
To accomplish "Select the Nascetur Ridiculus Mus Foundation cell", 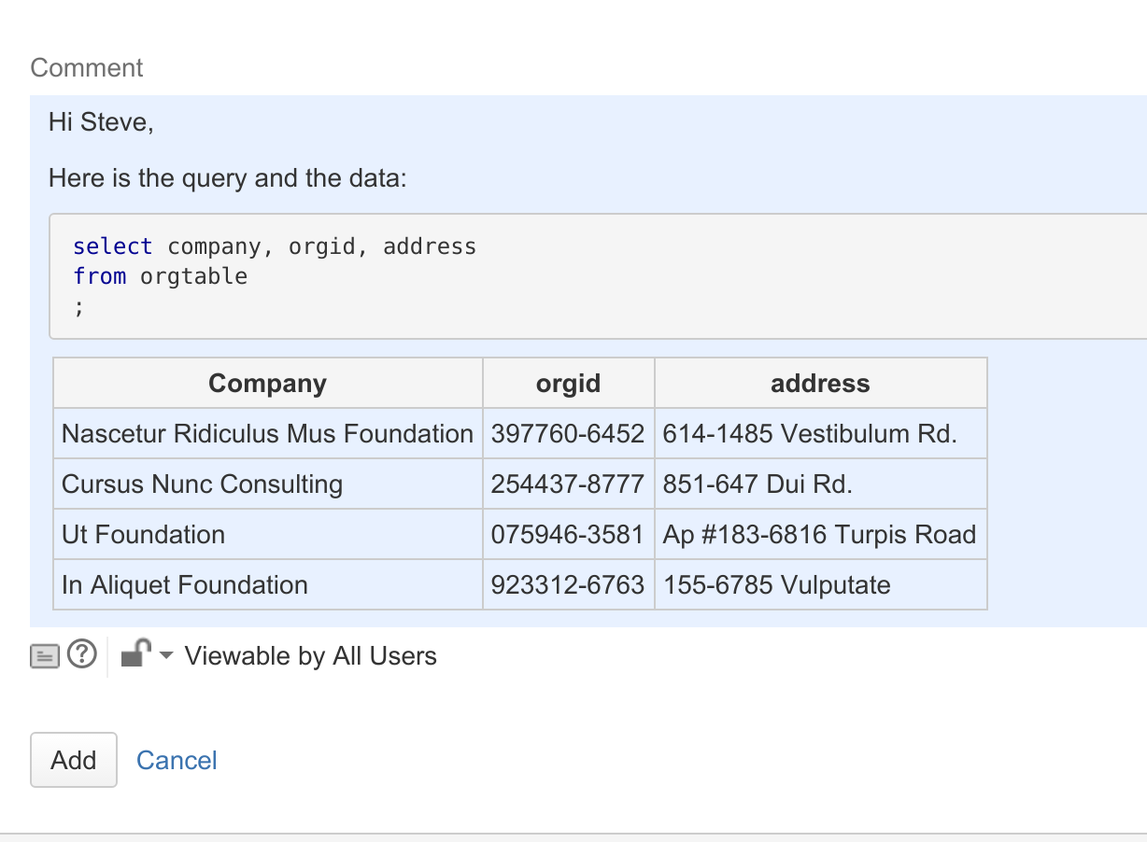I will pyautogui.click(x=268, y=433).
